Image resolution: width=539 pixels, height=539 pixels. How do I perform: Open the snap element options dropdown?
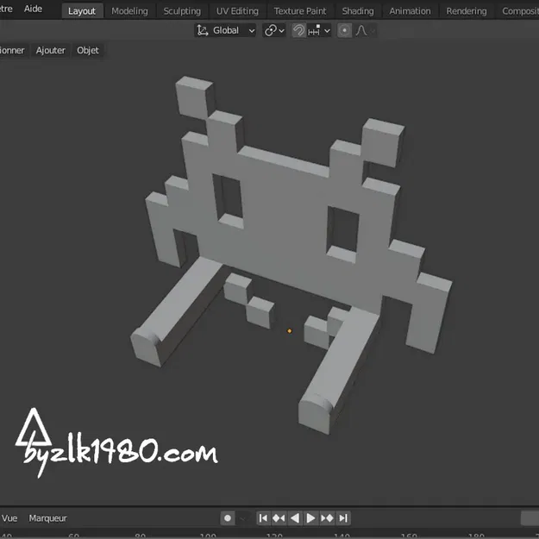318,30
